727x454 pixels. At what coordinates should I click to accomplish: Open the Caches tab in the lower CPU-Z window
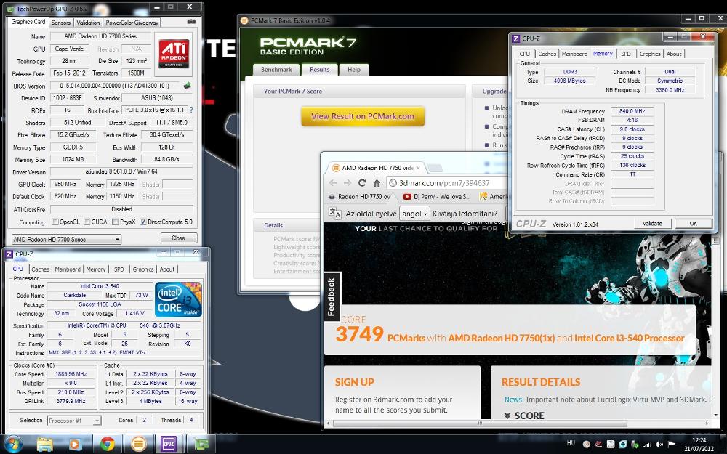tap(40, 269)
